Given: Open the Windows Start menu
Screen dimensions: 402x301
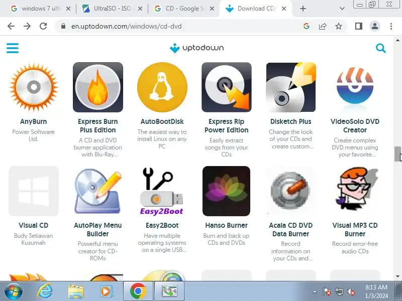Looking at the screenshot, I should click(14, 291).
